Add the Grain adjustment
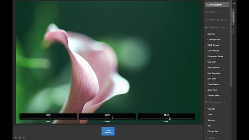This screenshot has height=140, width=249. [x=210, y=114]
